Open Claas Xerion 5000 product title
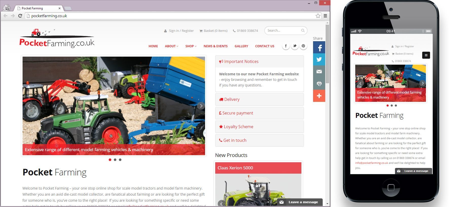454x207 pixels. click(x=235, y=168)
